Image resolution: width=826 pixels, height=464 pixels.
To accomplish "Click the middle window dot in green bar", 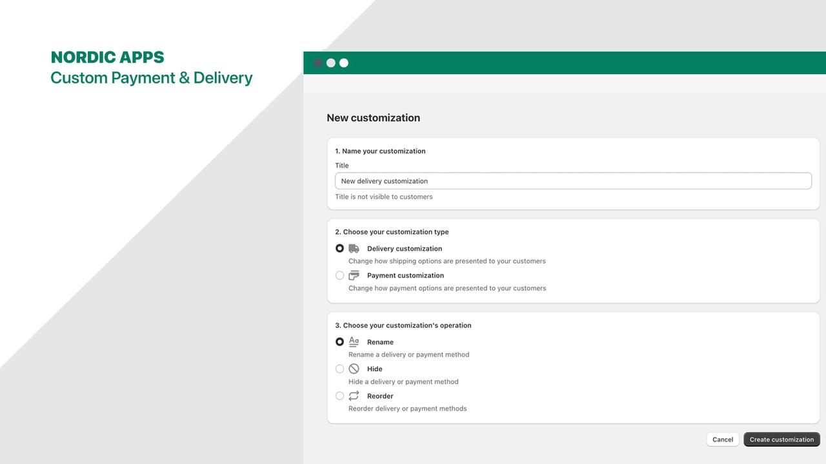I will click(331, 63).
